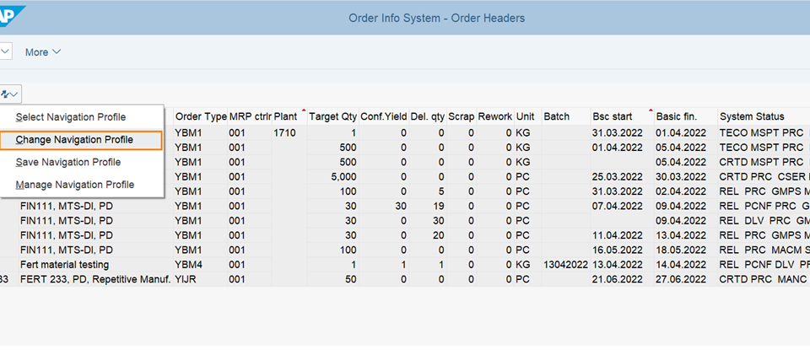Select the Batch column header
This screenshot has width=810, height=350.
pyautogui.click(x=565, y=116)
